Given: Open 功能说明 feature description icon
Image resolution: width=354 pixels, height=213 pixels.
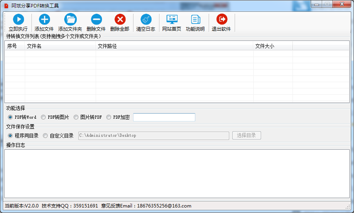Looking at the screenshot, I should [x=196, y=20].
